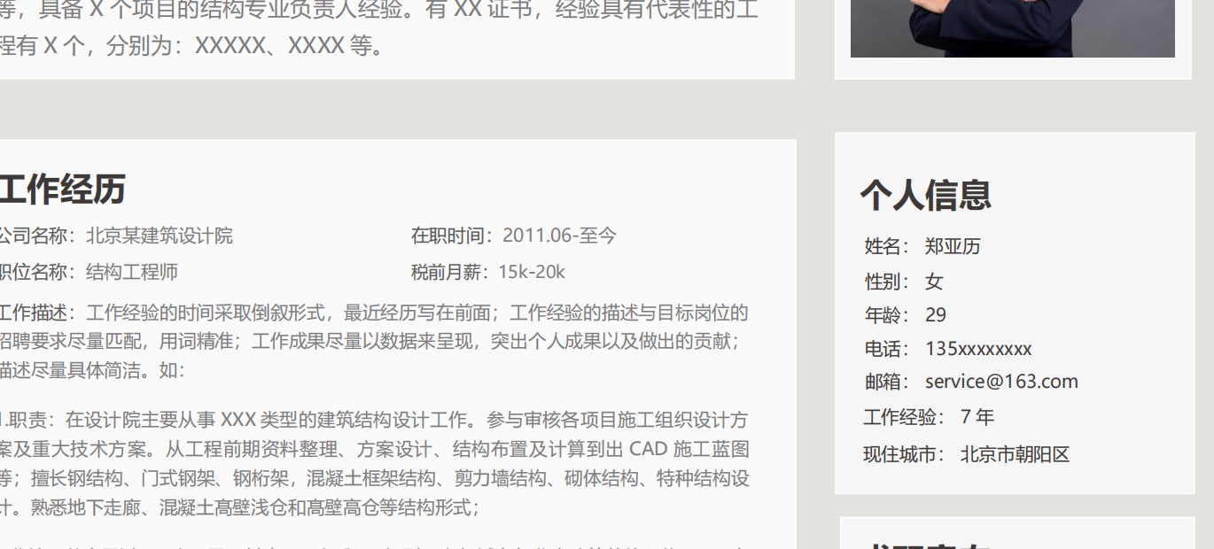Click the 工作经历 section heading
This screenshot has height=549, width=1214.
click(x=62, y=189)
